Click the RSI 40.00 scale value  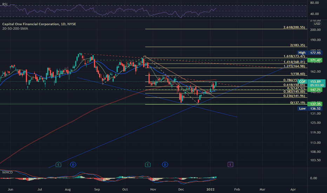click(x=314, y=14)
